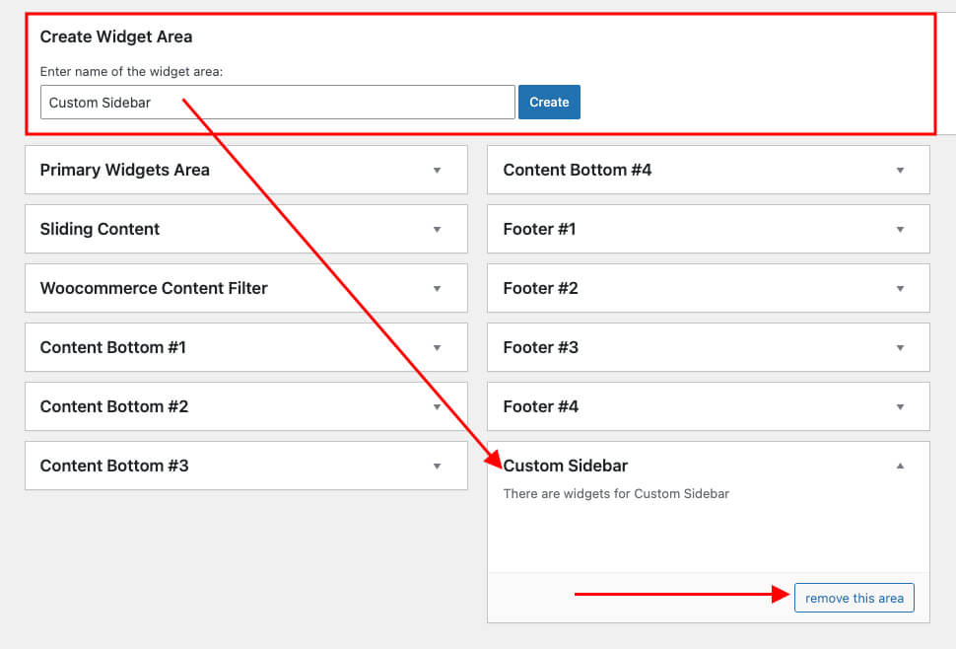
Task: Open the Woocommerce Content Filter title
Action: tap(154, 288)
